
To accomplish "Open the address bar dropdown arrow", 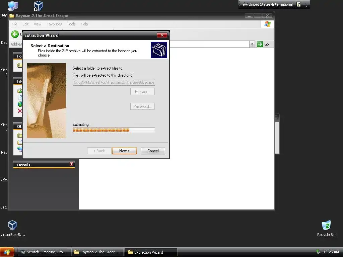I will (252, 44).
